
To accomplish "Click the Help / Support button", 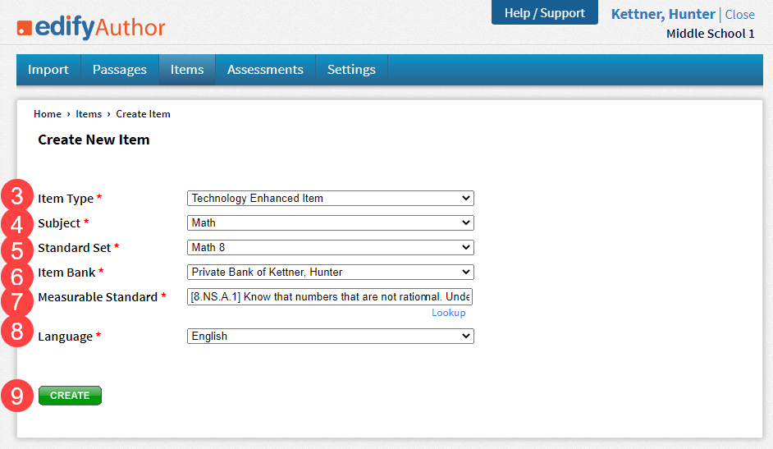I will pyautogui.click(x=545, y=12).
